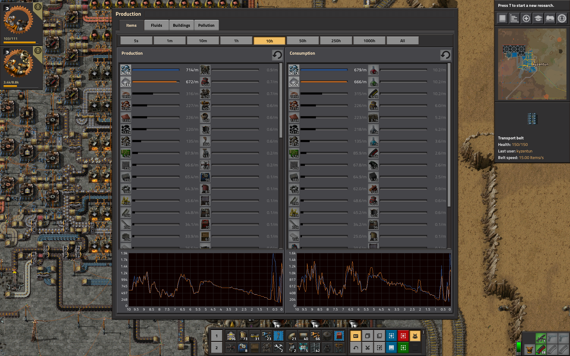Select the active 10h time range
The height and width of the screenshot is (356, 570).
pos(269,41)
